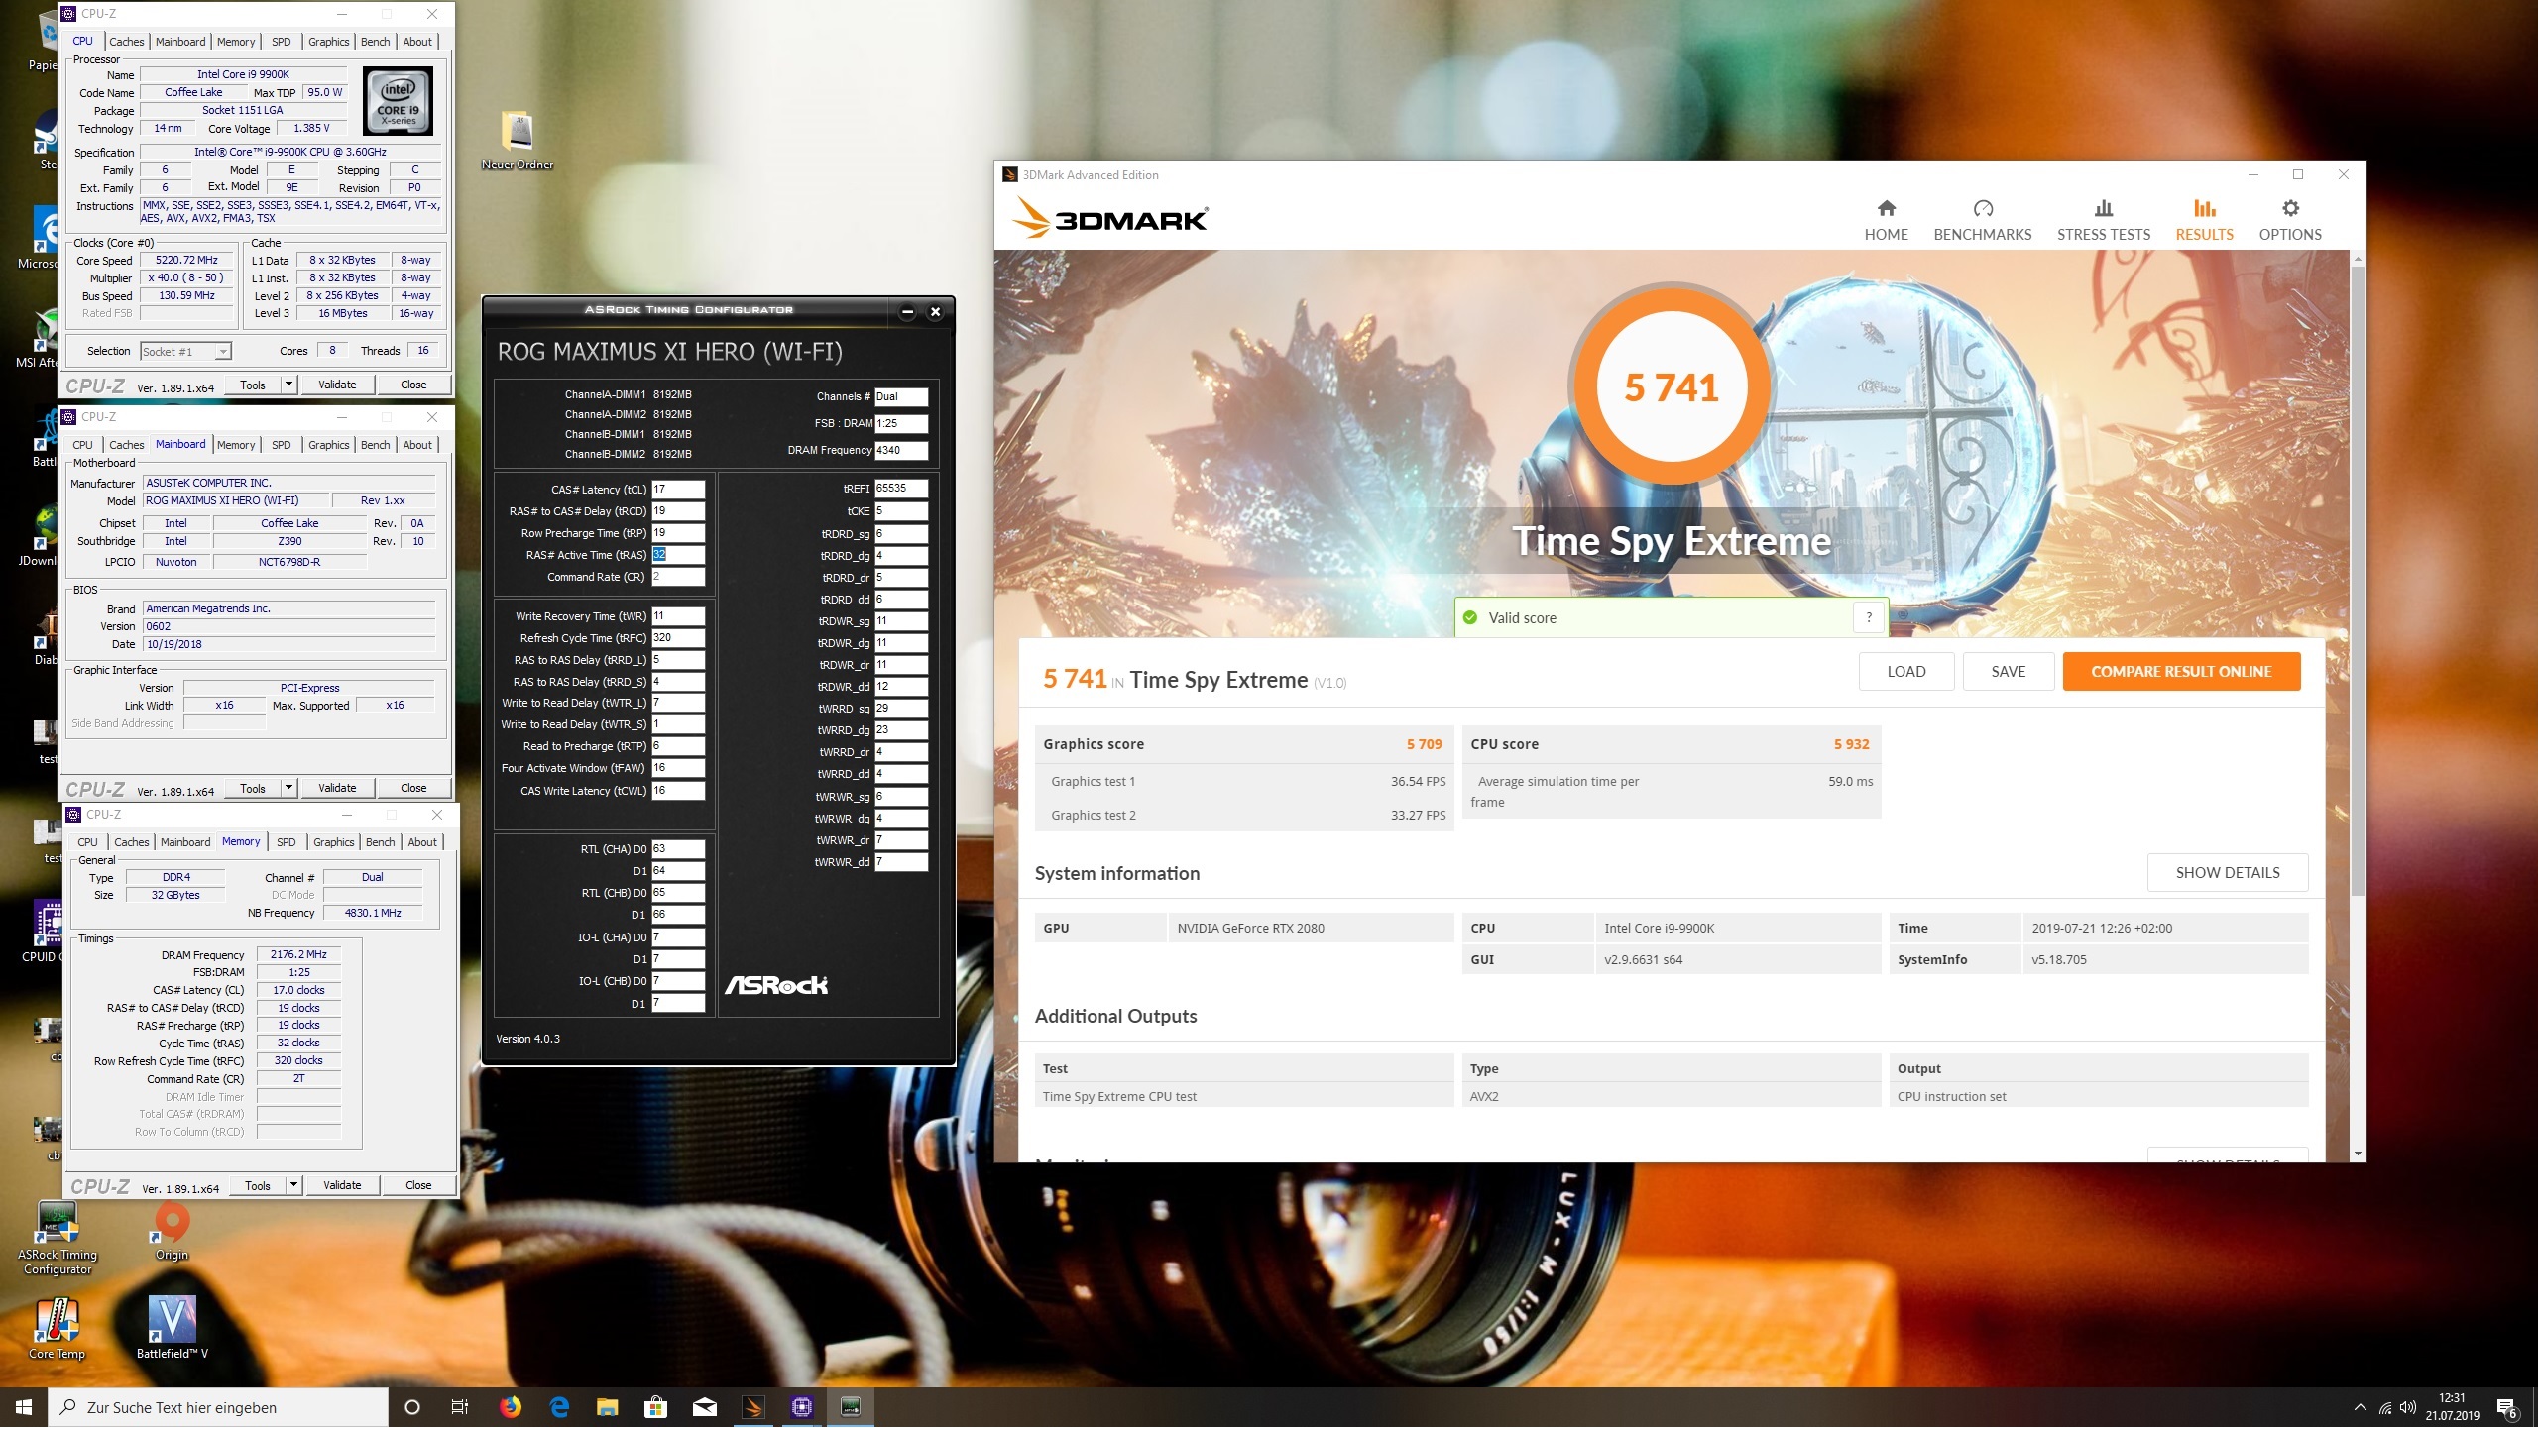Click the SAVE result button
Image resolution: width=2538 pixels, height=1429 pixels.
2008,672
